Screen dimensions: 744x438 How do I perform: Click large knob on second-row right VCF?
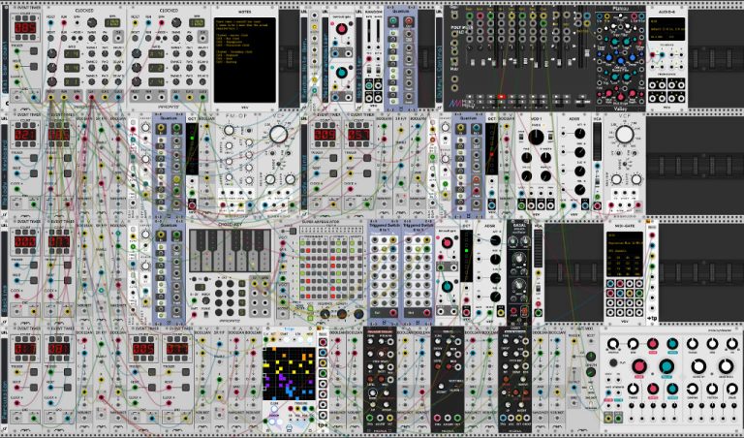(x=625, y=135)
